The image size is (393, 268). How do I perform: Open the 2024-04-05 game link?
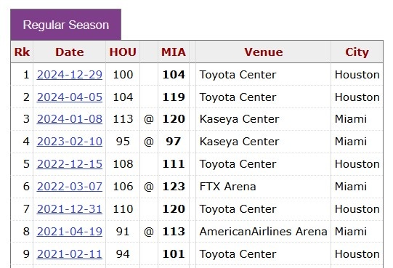[x=70, y=97]
